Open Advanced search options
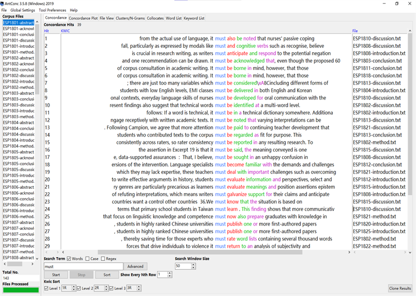Viewport: 416px width, 296px height. [x=135, y=267]
